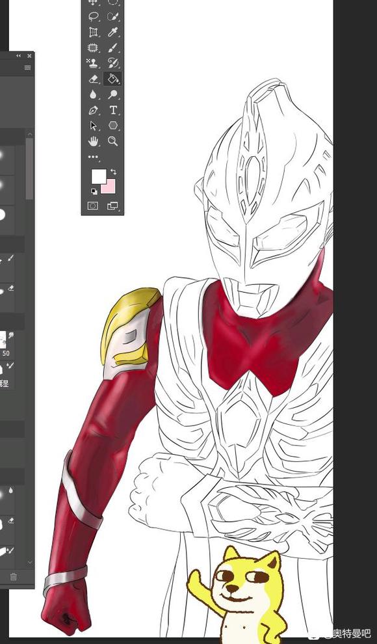The height and width of the screenshot is (644, 377).
Task: Select the Polygon shape tool
Action: coord(113,126)
